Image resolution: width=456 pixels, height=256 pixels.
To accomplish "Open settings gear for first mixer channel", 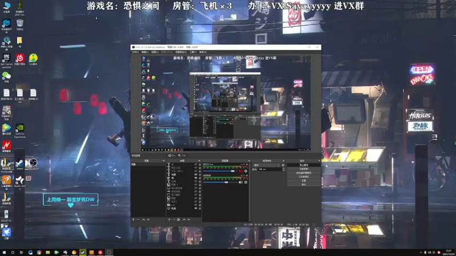I will (246, 171).
